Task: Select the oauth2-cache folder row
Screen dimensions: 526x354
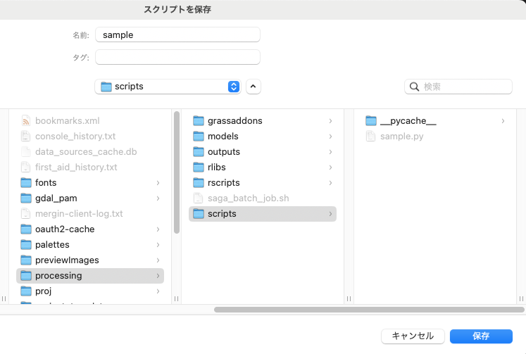Action: click(90, 229)
